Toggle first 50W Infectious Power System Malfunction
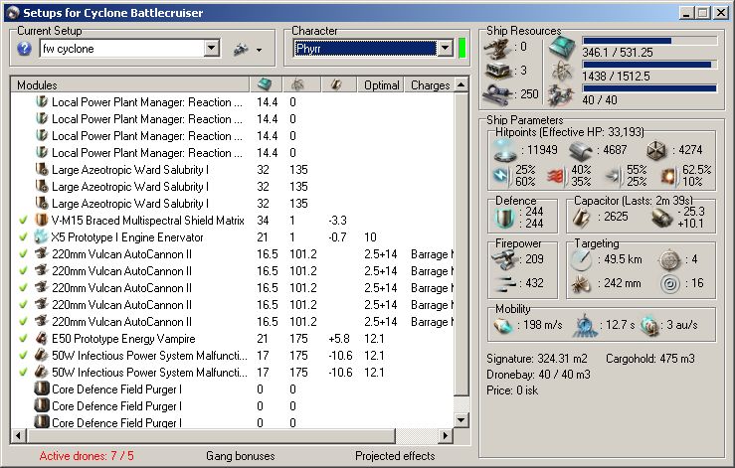Image resolution: width=735 pixels, height=468 pixels. pos(23,355)
